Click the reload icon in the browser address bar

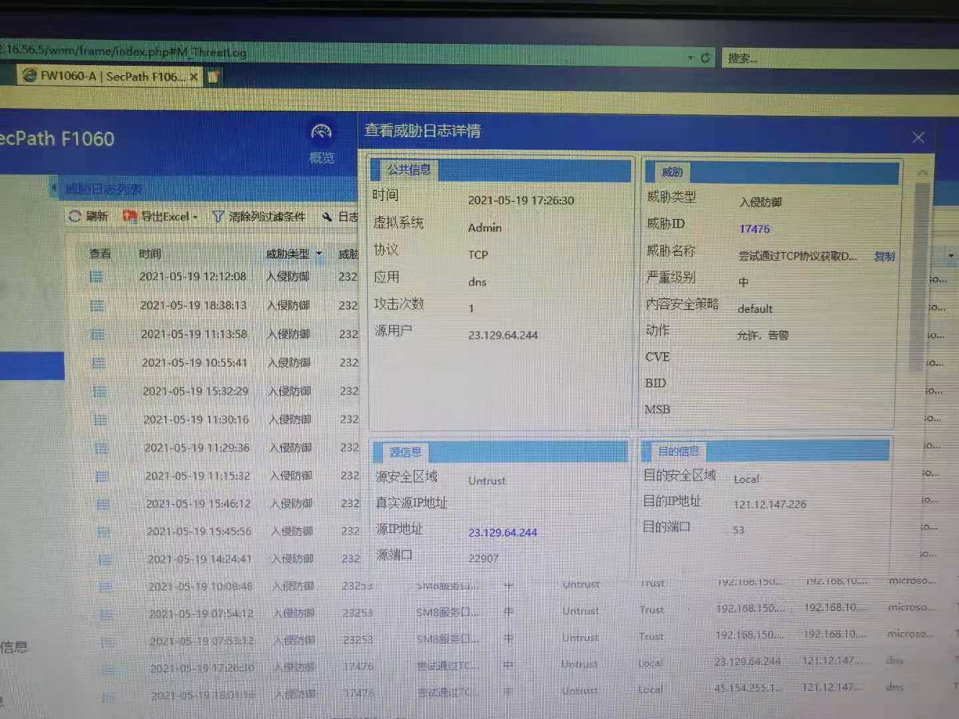705,58
